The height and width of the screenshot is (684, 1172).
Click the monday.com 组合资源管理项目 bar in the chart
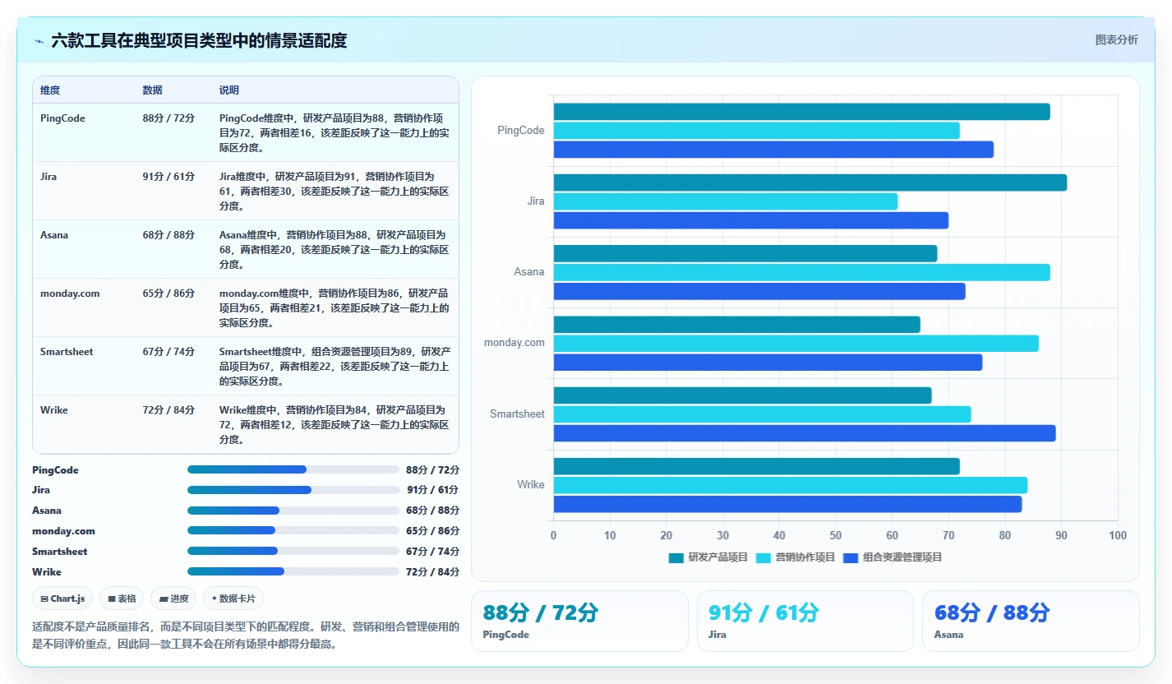[x=768, y=363]
